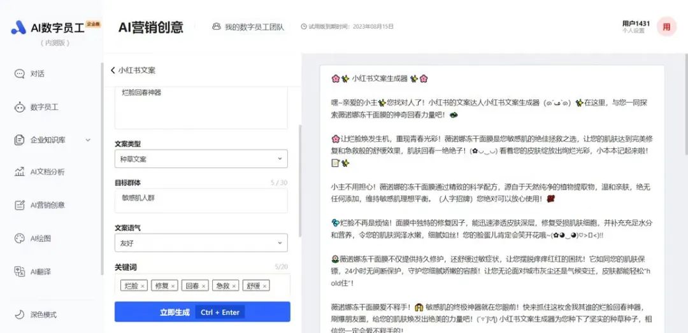
Task: Click the AI绘图 palette icon
Action: tap(19, 238)
